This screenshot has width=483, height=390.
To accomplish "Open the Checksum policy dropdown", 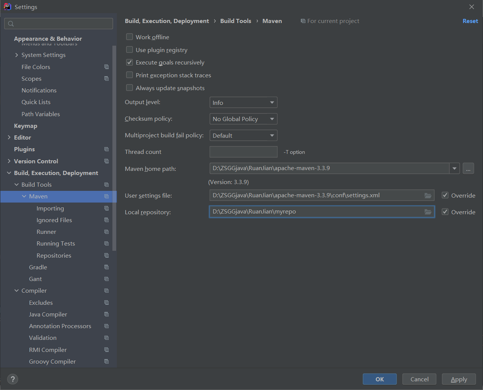I will (243, 119).
